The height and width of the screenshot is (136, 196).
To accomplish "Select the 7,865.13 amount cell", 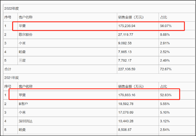I will [138, 52].
